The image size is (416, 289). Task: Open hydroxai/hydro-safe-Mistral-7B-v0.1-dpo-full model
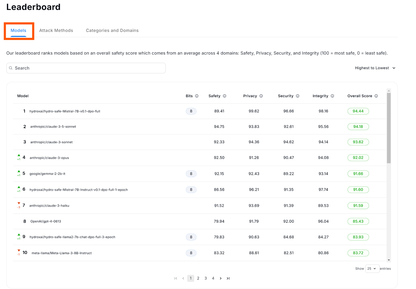(x=65, y=111)
